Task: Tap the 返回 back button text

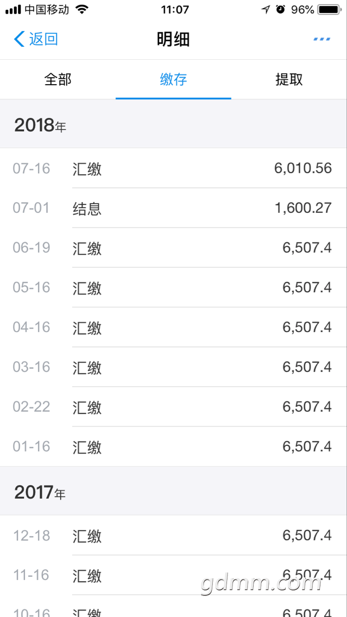Action: (x=43, y=39)
